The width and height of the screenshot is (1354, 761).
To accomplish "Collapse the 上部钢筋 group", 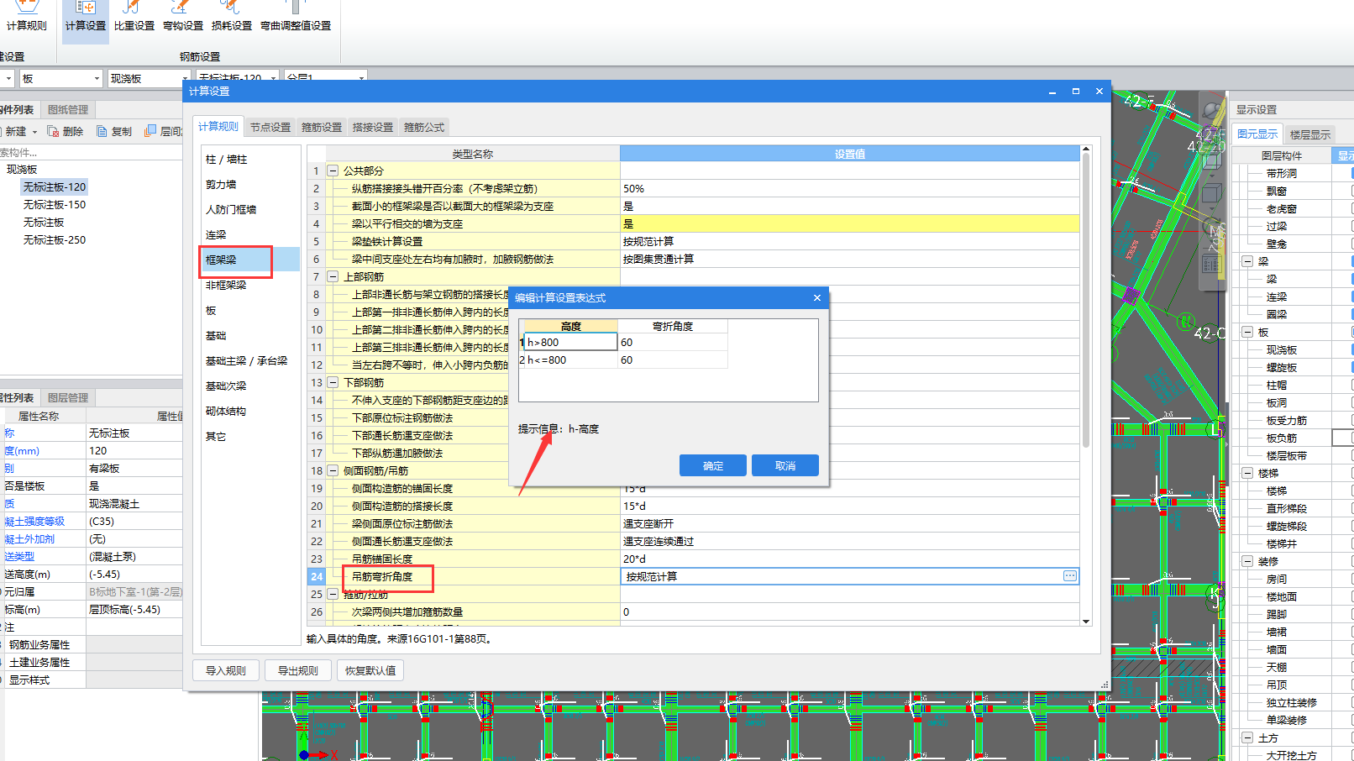I will tap(333, 276).
